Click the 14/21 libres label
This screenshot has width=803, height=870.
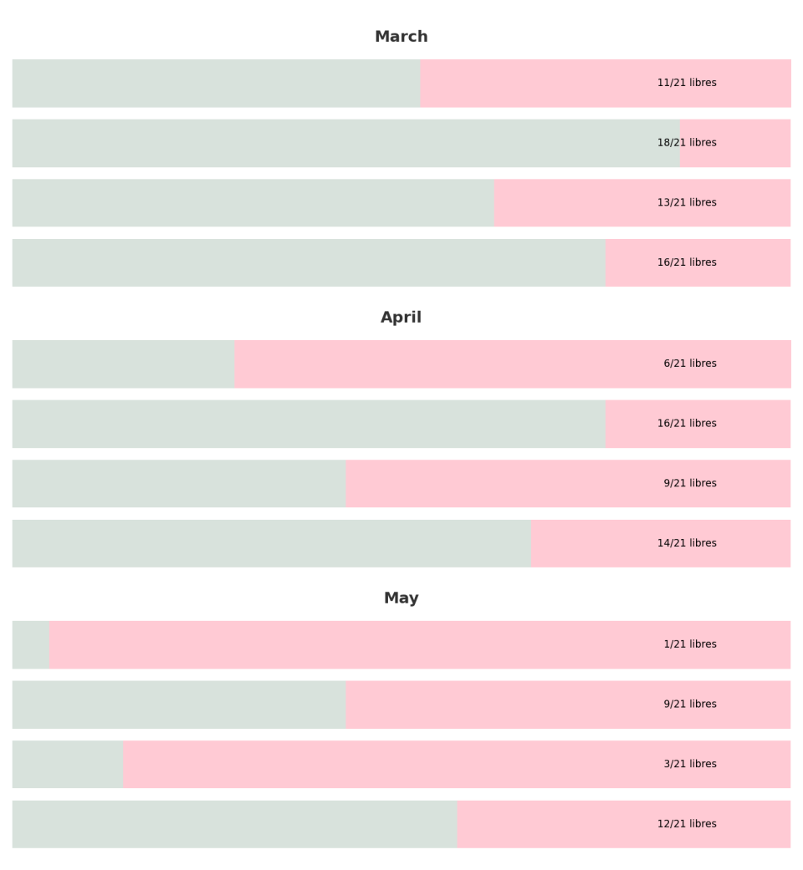[x=687, y=543]
